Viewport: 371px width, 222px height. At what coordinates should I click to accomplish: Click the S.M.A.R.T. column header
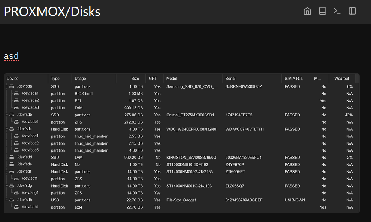294,79
